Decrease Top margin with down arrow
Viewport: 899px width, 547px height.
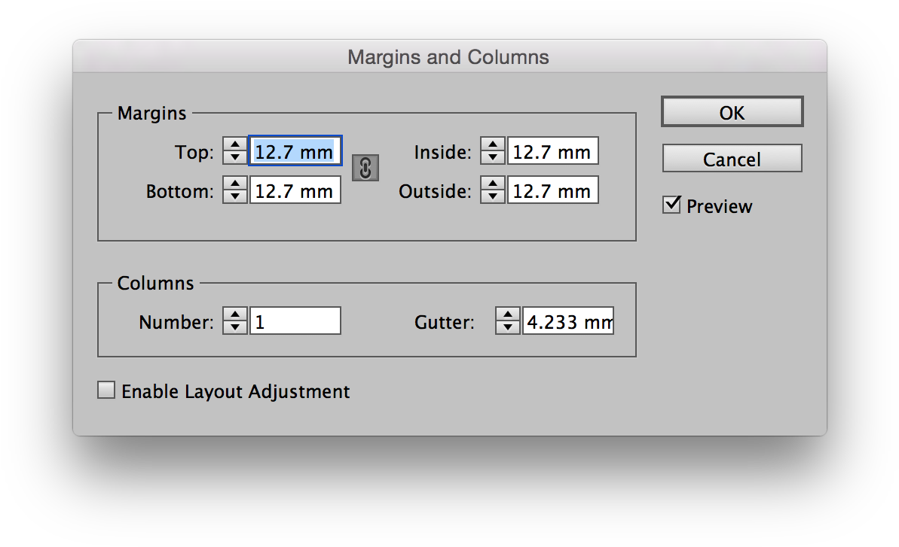click(236, 157)
